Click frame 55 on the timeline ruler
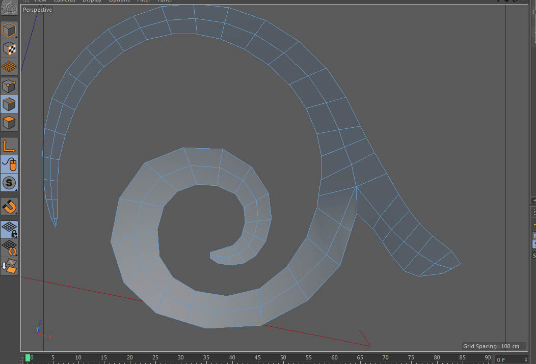The height and width of the screenshot is (364, 536). pyautogui.click(x=309, y=357)
